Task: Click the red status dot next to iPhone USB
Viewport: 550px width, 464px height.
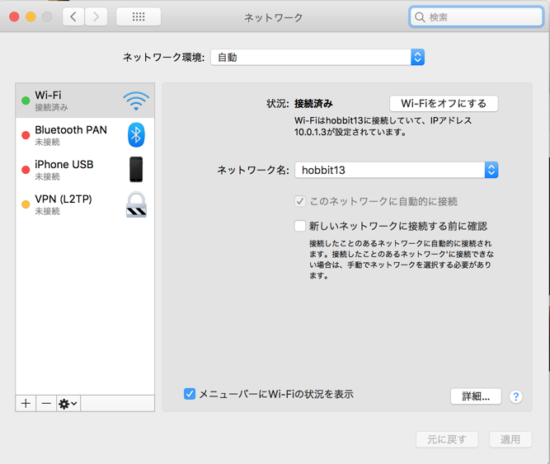Action: click(26, 170)
